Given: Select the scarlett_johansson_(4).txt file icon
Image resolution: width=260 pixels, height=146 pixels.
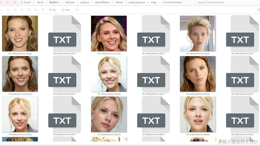Looking at the screenshot, I should 64,74.
